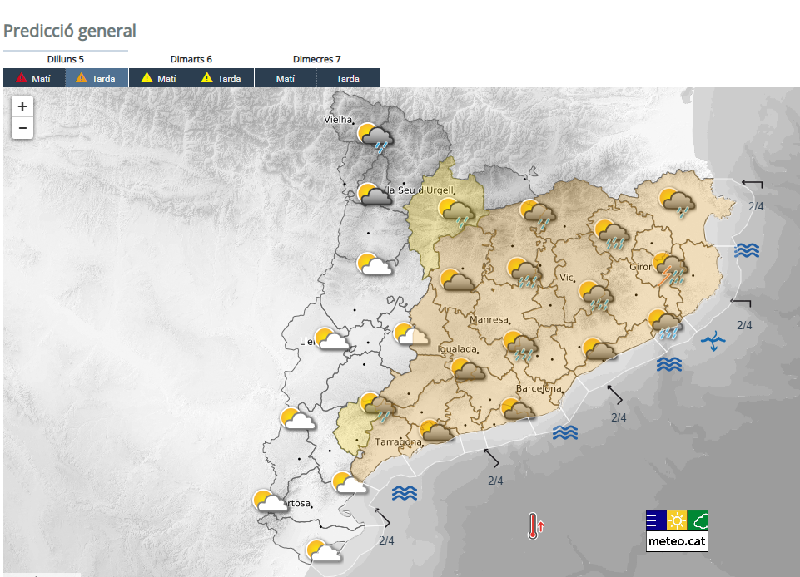Click the rain shower icon near Vic
The width and height of the screenshot is (800, 577).
click(596, 296)
